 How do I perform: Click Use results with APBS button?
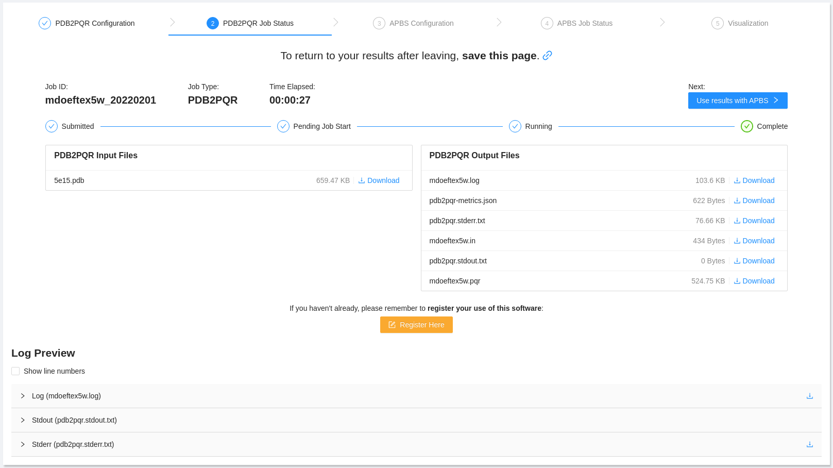click(x=738, y=101)
